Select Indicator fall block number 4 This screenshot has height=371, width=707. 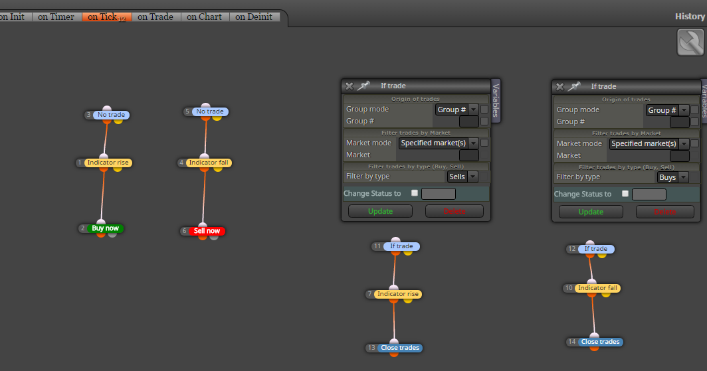[x=209, y=163]
